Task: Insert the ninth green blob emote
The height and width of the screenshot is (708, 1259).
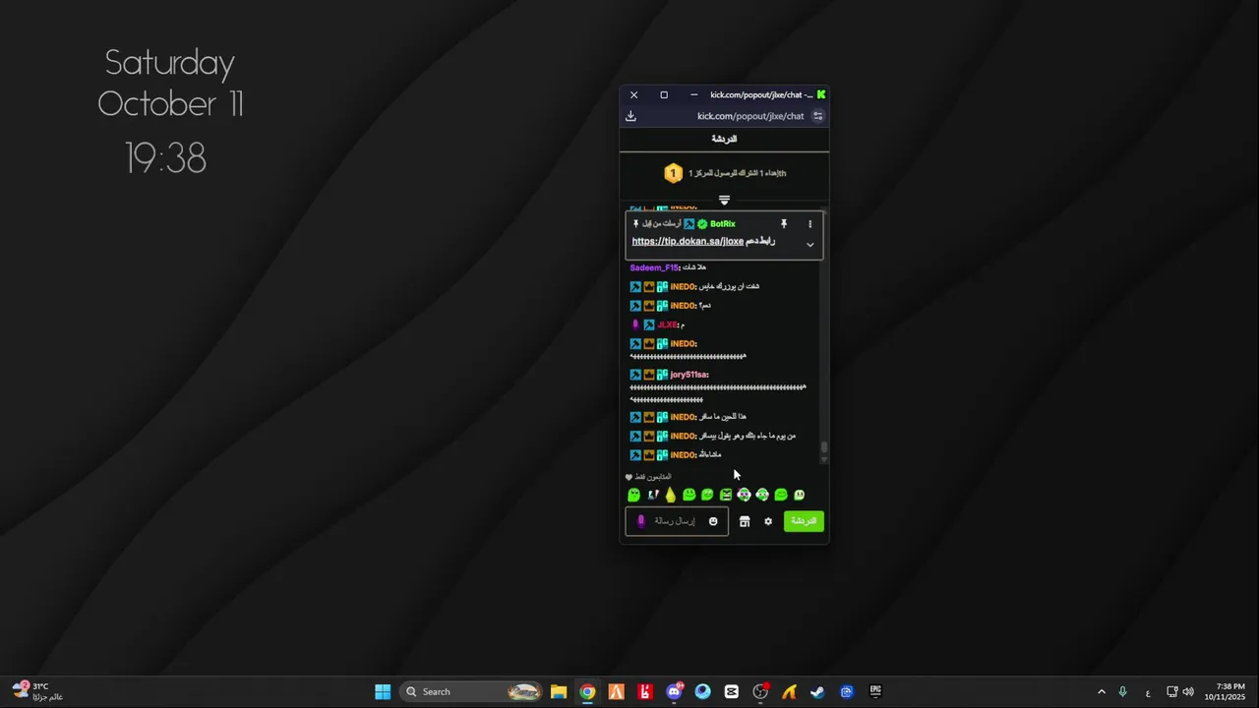Action: tap(781, 495)
